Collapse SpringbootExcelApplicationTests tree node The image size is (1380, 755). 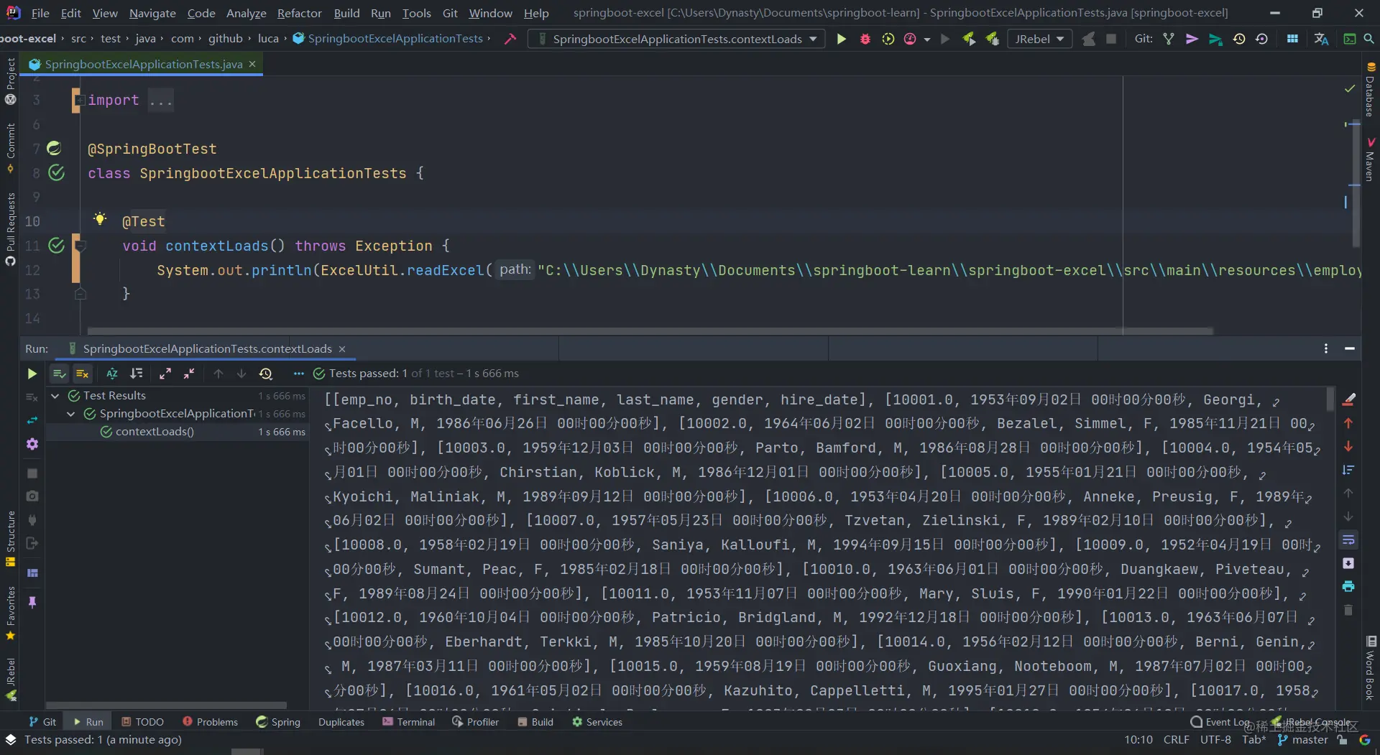point(71,414)
